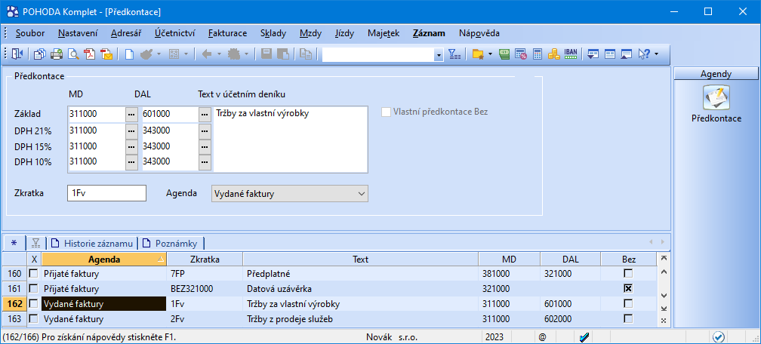
Task: Click the send PDF by email icon
Action: coord(106,54)
